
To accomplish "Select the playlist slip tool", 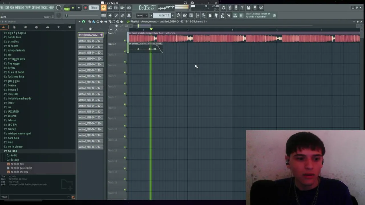I will [x=106, y=22].
